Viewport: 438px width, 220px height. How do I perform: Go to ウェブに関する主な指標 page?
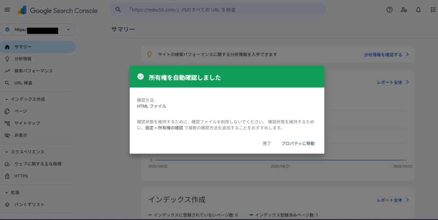[x=38, y=164]
